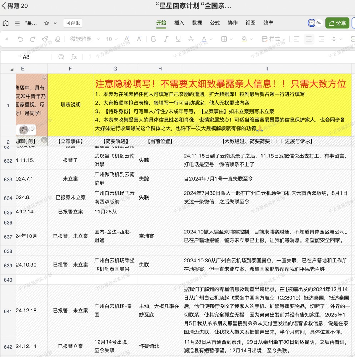Open the fx insert function dialog
The width and height of the screenshot is (355, 357).
pos(74,57)
